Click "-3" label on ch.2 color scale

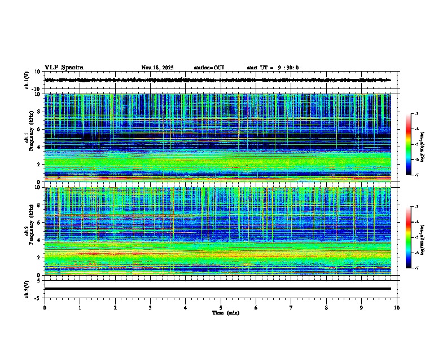[416, 207]
